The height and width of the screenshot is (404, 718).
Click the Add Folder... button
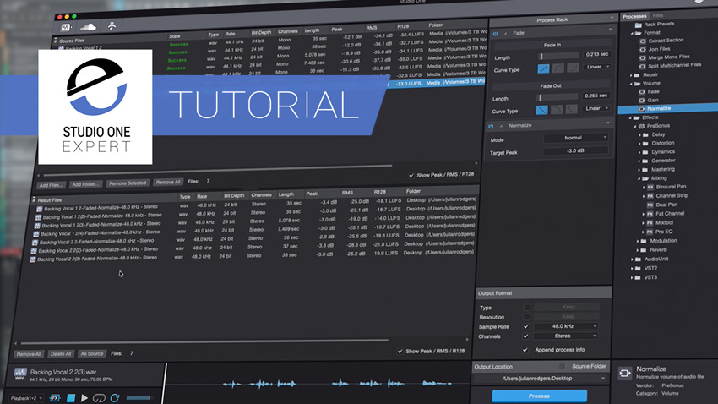85,184
